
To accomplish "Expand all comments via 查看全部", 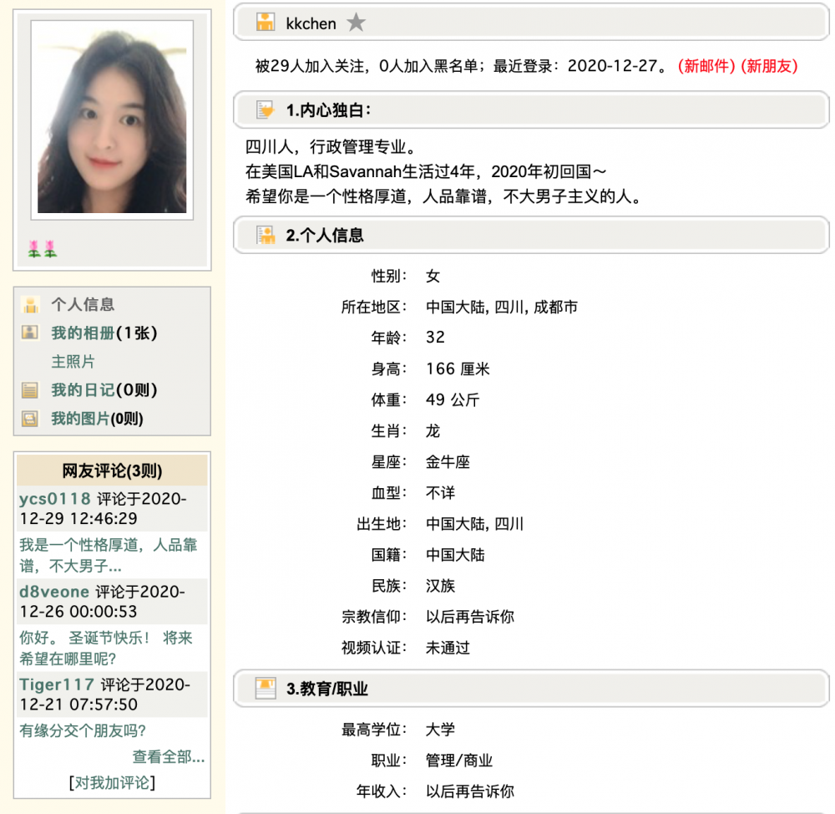I will pos(168,756).
